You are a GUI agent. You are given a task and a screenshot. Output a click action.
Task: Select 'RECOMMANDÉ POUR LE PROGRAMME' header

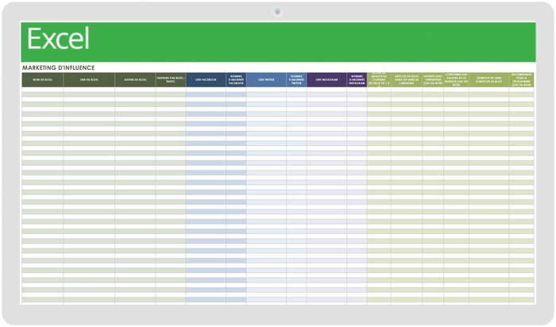pyautogui.click(x=522, y=79)
